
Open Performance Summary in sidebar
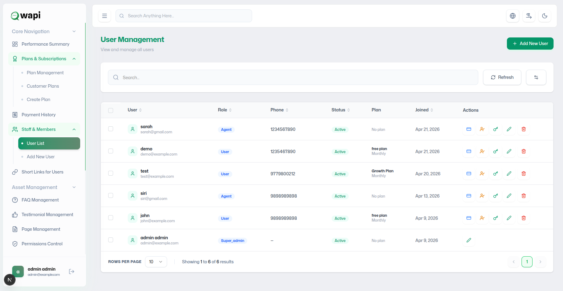point(44,44)
